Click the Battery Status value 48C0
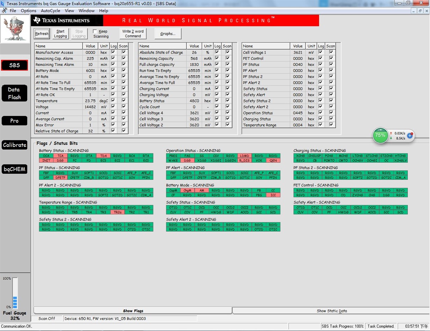430x331 pixels. click(x=194, y=101)
